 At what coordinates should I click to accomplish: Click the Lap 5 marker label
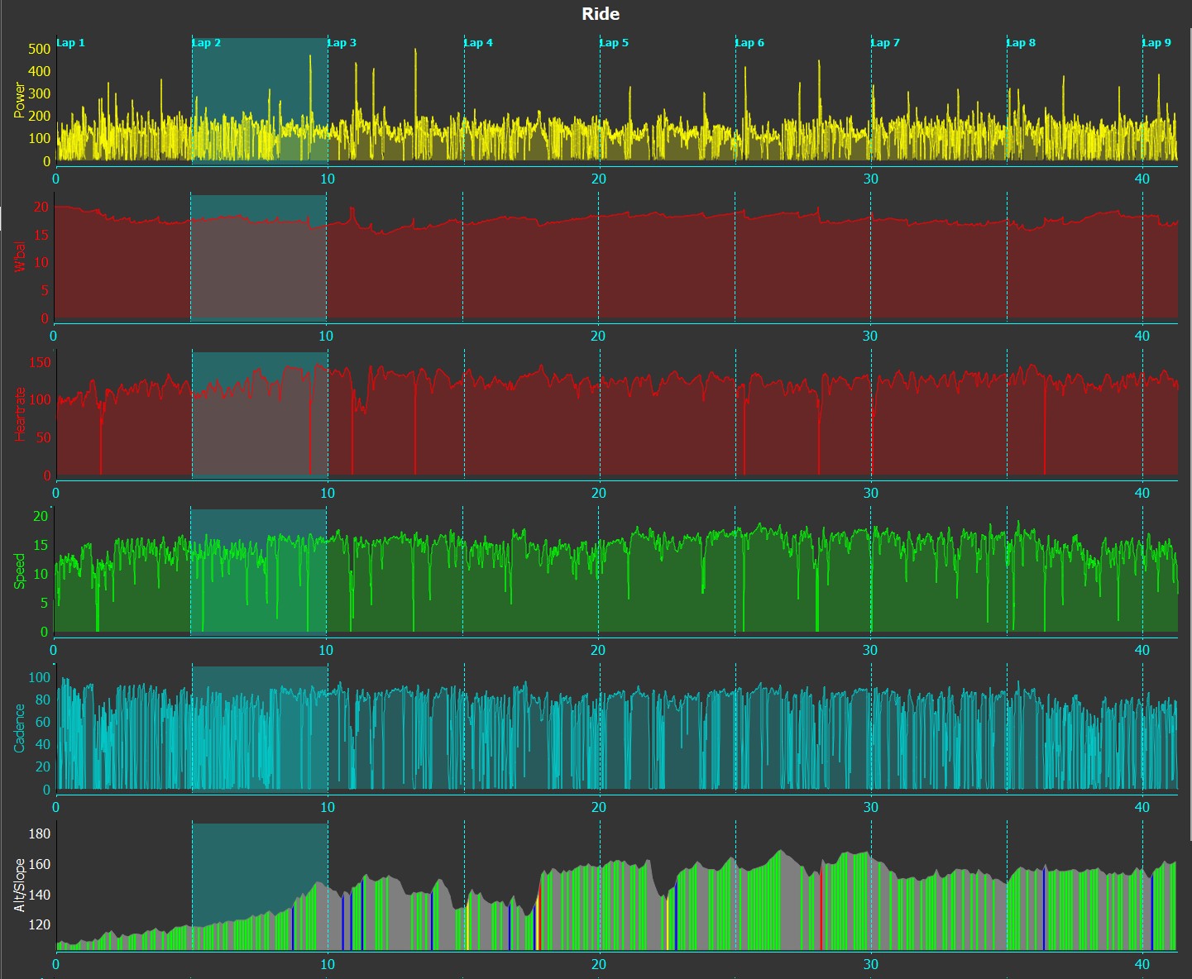(x=614, y=43)
